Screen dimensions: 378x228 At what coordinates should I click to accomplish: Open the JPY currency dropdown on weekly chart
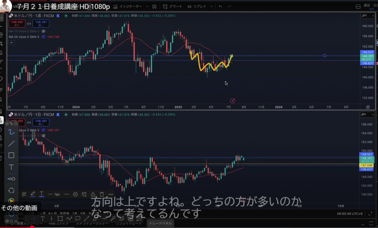point(368,15)
